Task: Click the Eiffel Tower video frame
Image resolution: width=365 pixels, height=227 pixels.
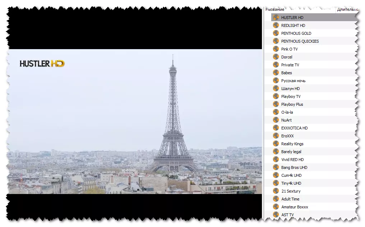Action: point(134,121)
